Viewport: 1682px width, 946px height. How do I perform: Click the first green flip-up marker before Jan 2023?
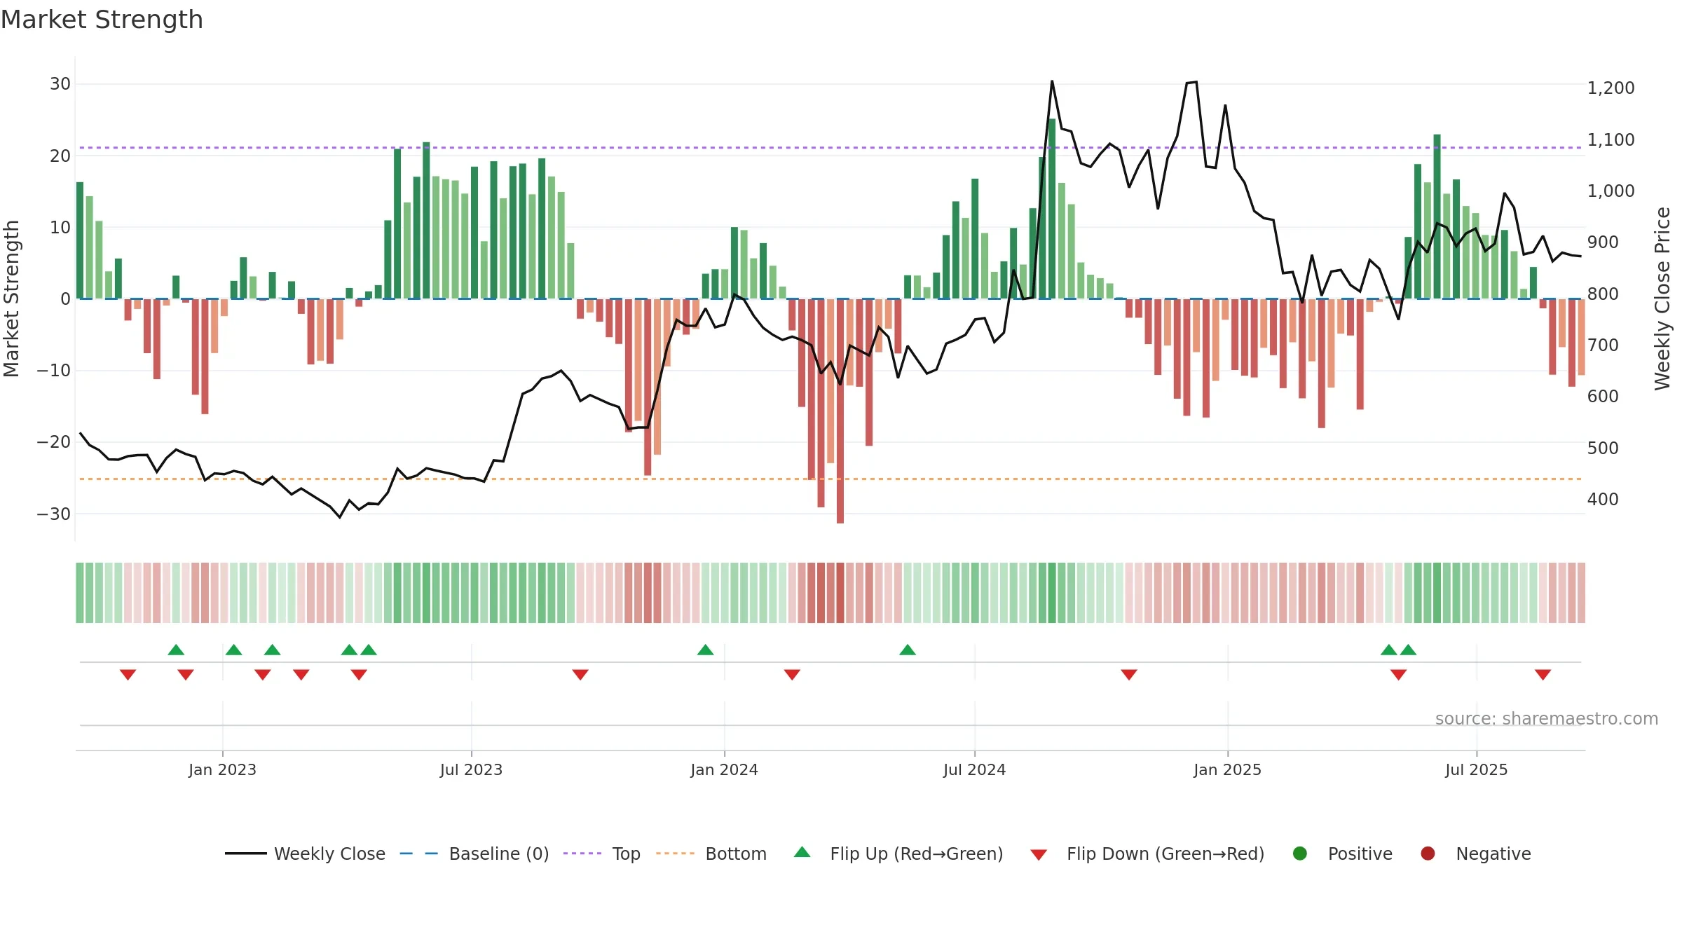(x=176, y=650)
